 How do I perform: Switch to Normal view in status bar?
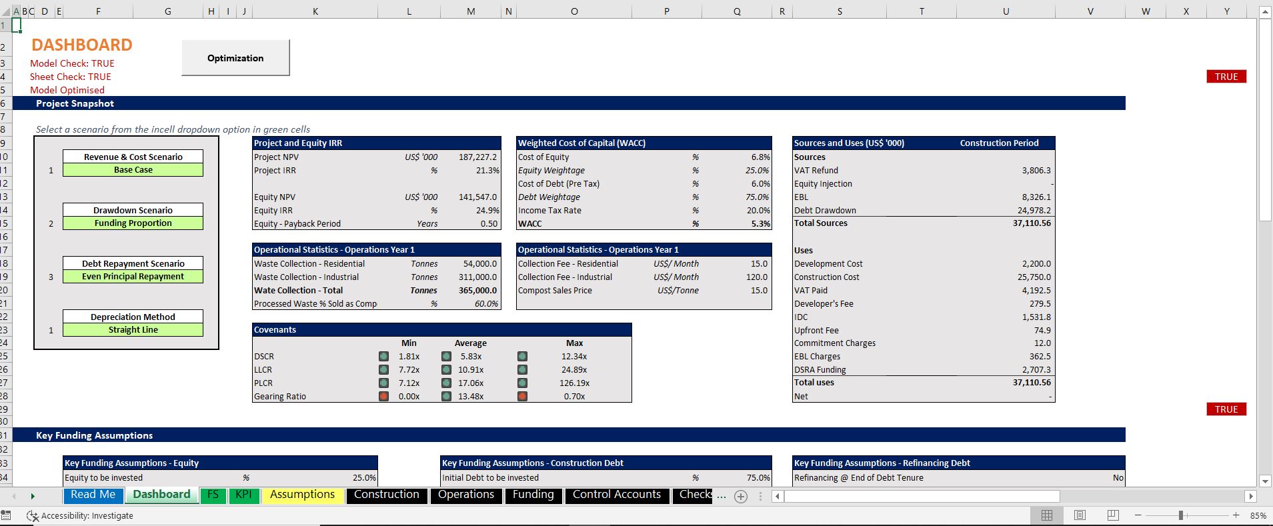pos(1047,515)
